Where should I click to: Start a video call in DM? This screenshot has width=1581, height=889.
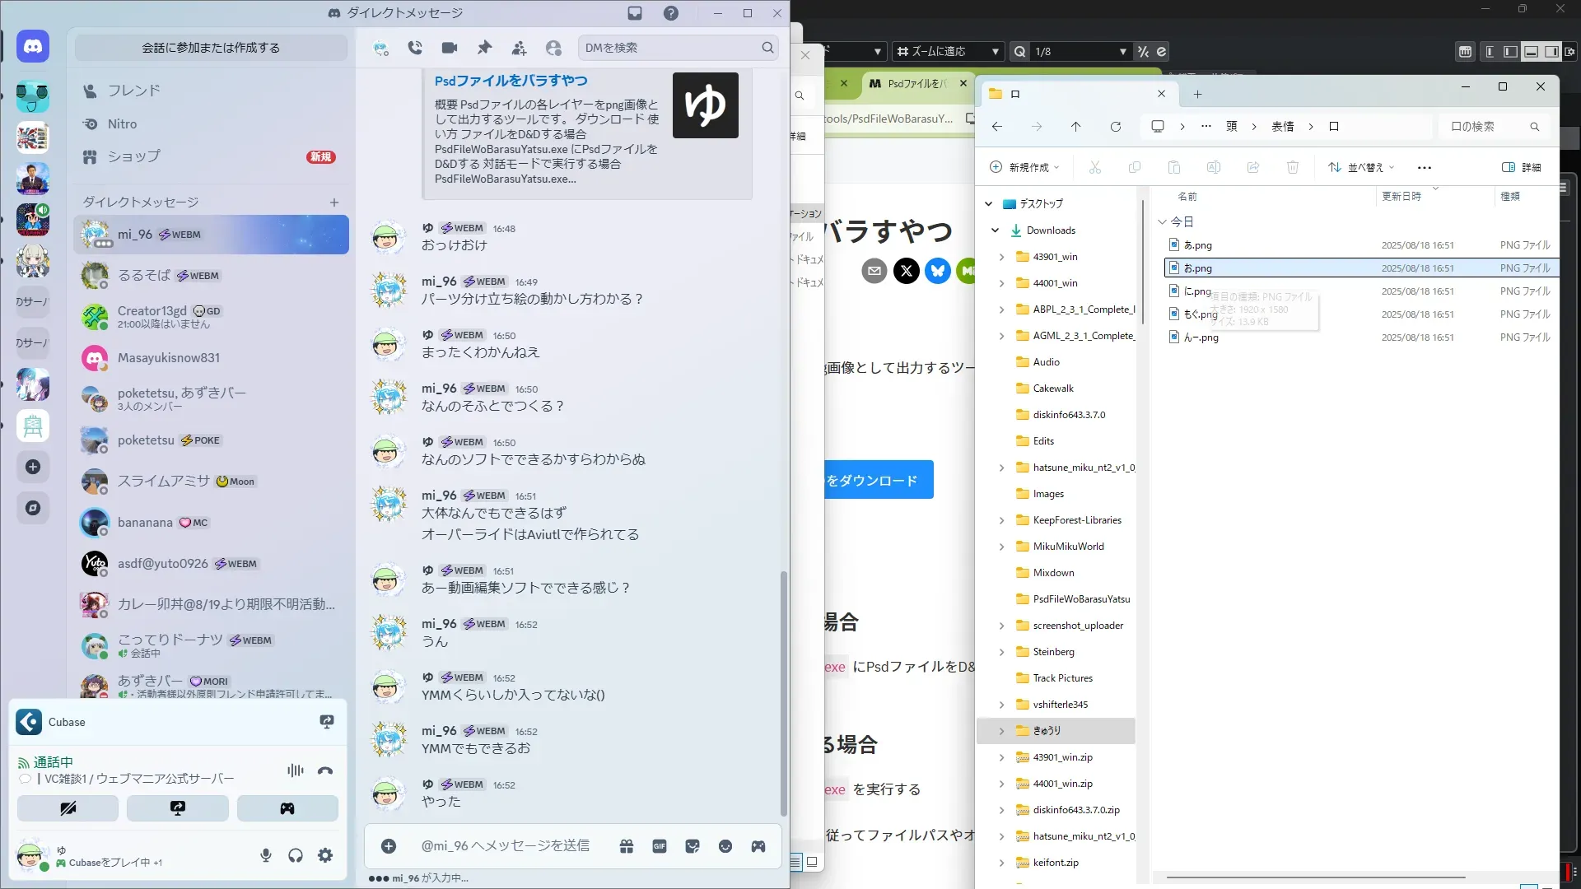point(450,48)
